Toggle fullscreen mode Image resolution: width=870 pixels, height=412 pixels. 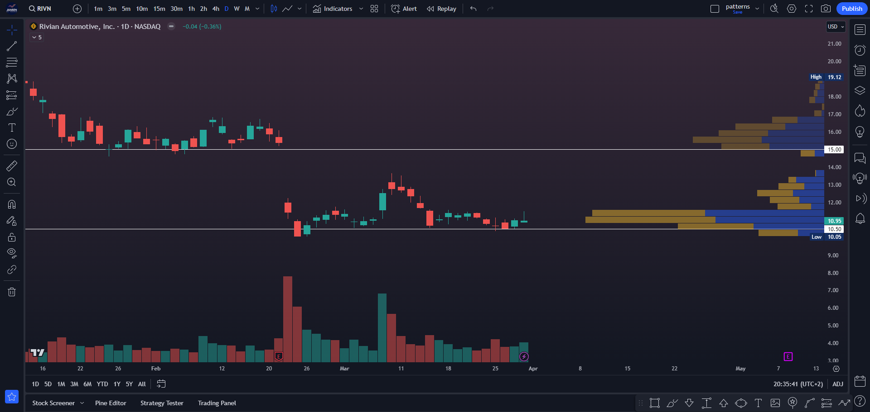point(809,9)
